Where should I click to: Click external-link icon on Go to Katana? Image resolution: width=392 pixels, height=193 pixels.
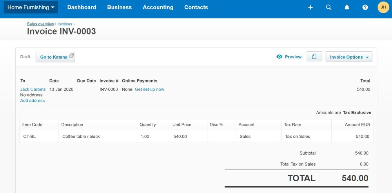[71, 56]
